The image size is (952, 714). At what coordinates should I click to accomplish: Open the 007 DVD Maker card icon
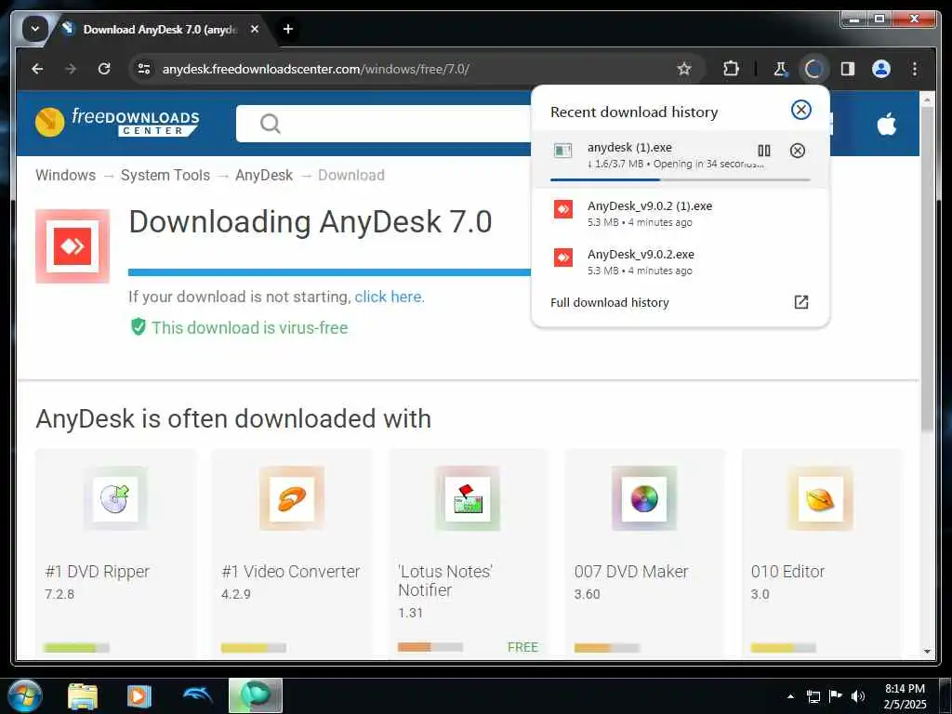coord(644,499)
